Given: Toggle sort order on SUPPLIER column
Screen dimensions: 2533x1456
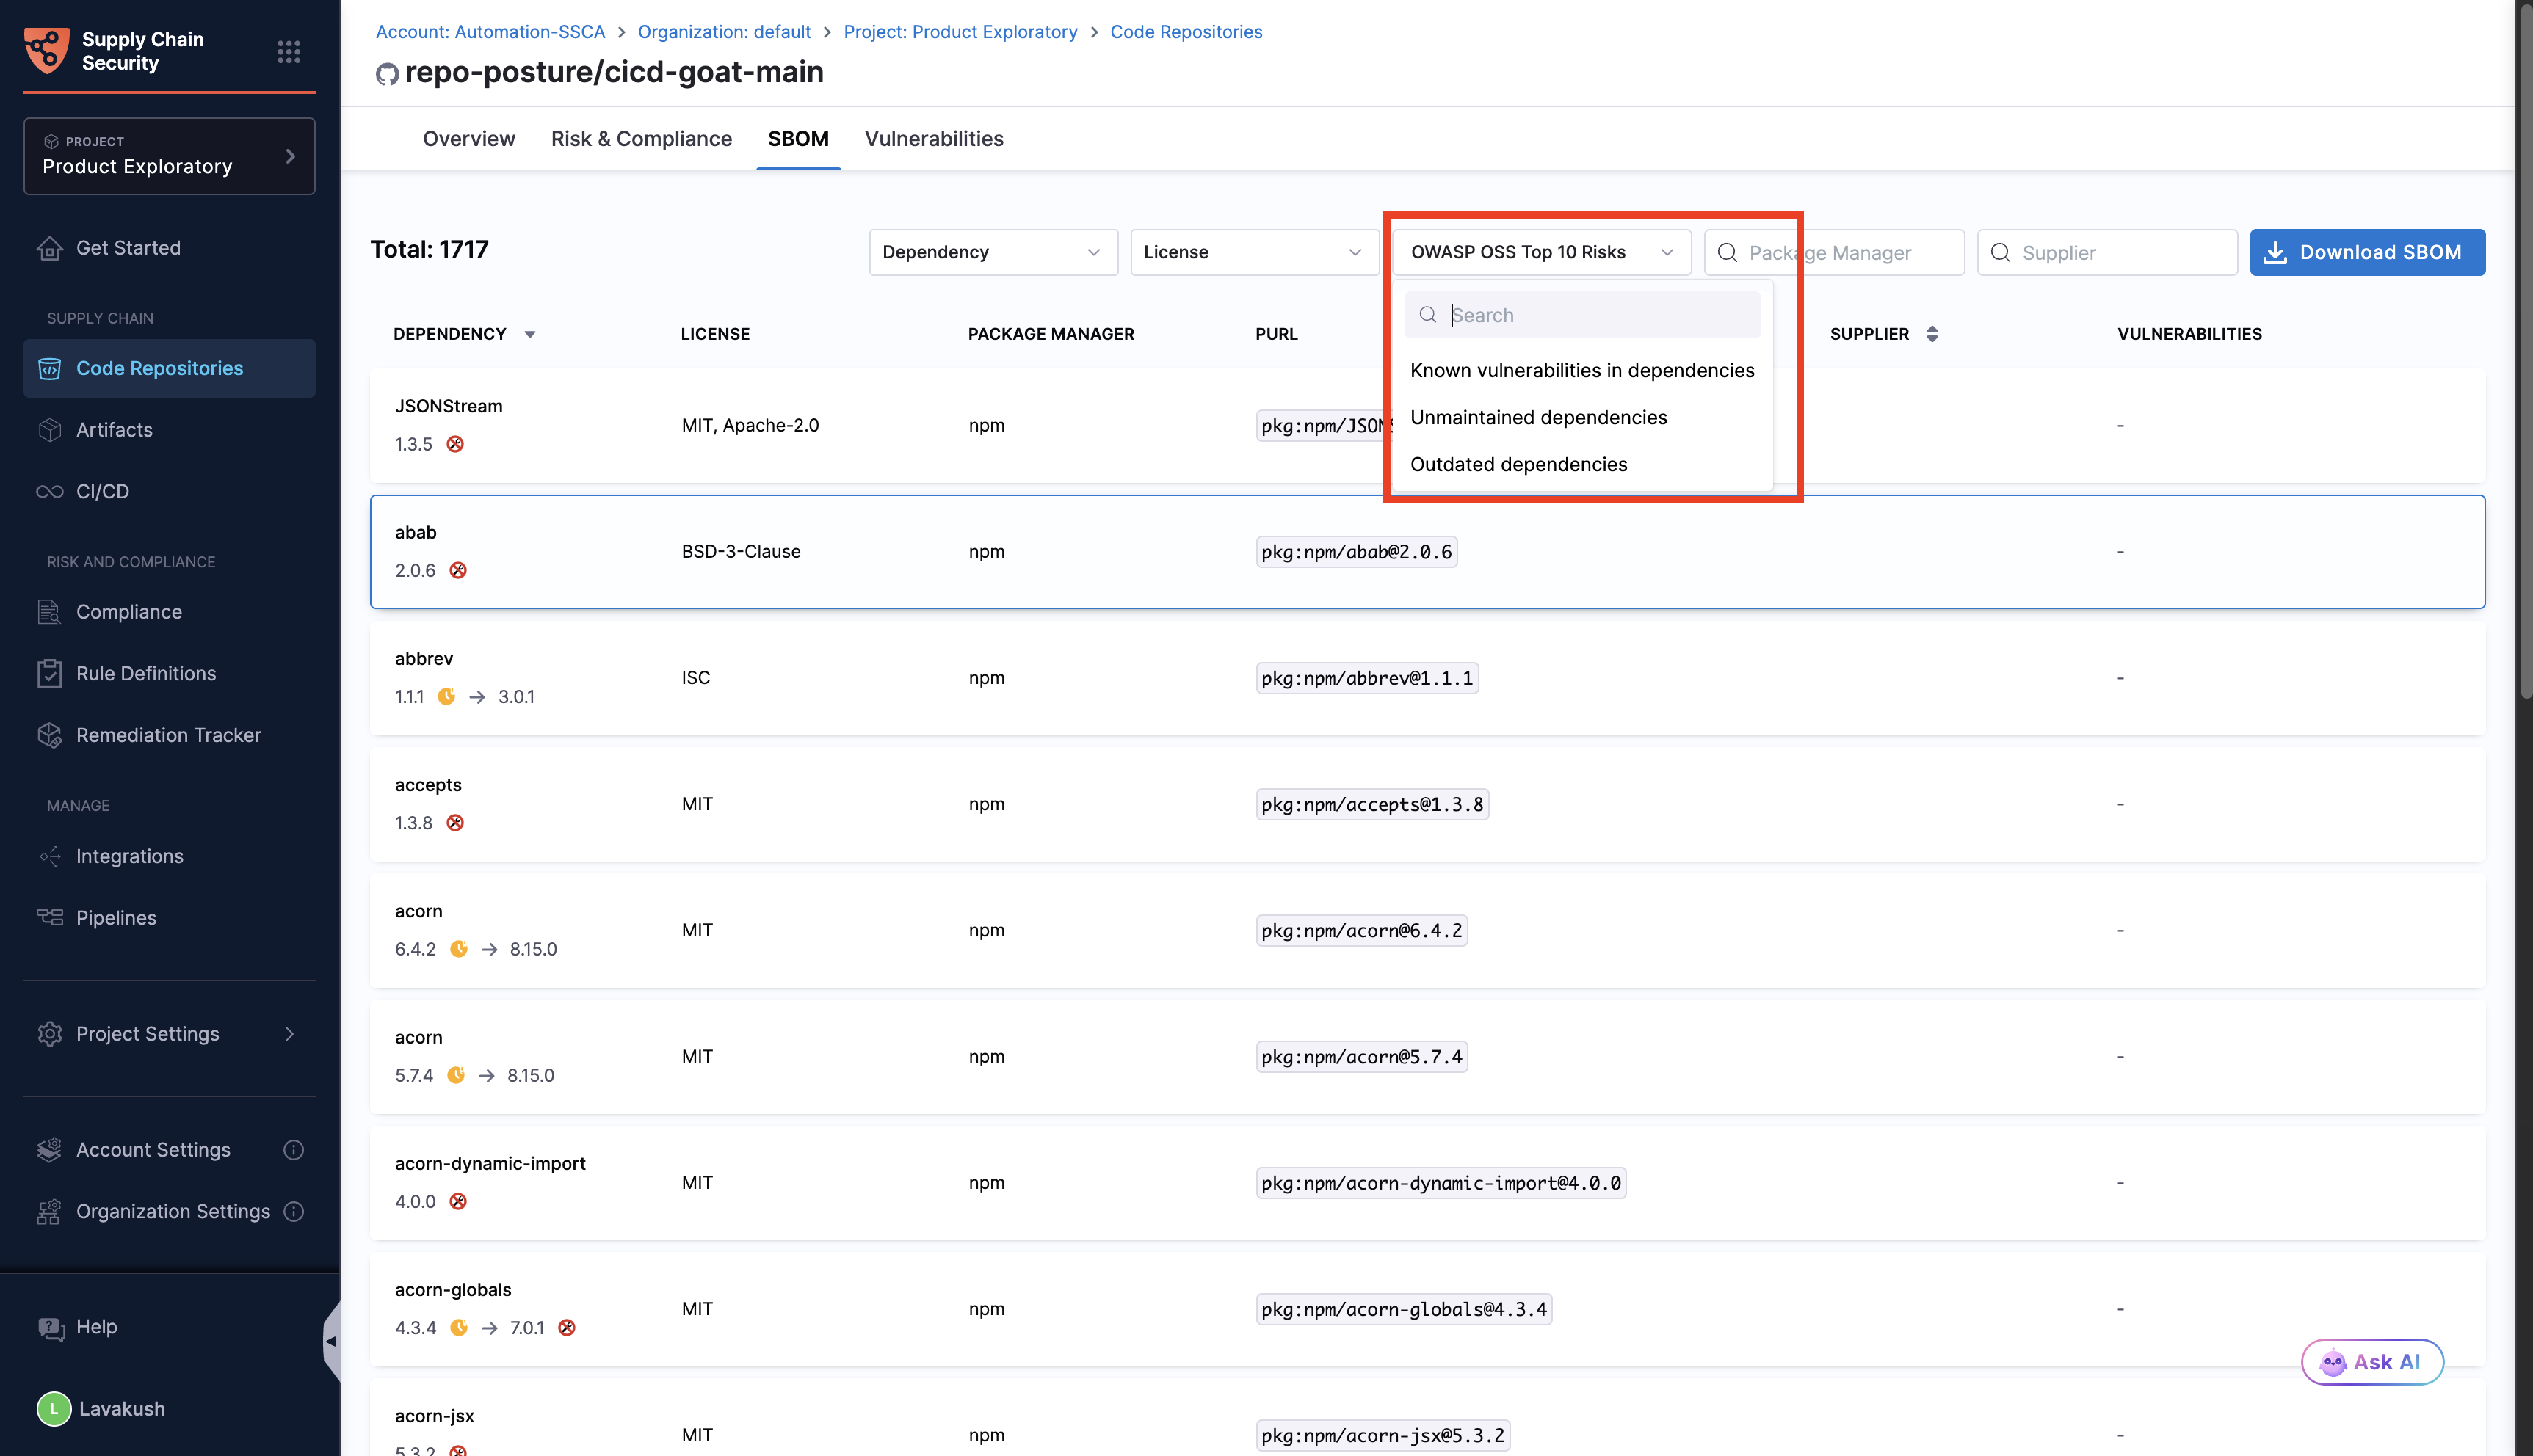Looking at the screenshot, I should pos(1932,334).
